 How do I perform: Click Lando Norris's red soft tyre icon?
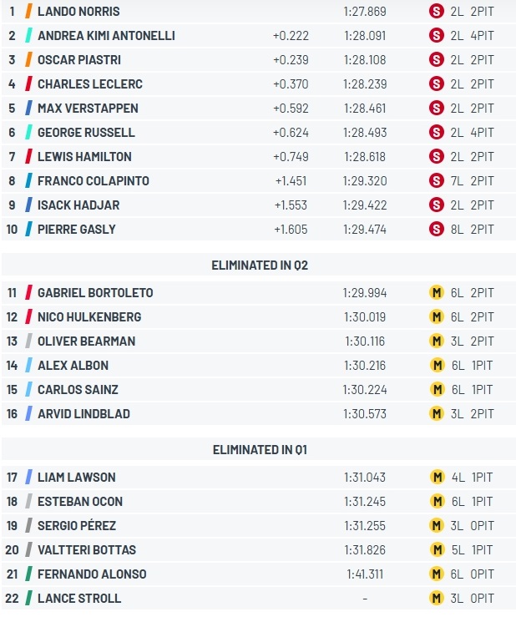tap(436, 12)
